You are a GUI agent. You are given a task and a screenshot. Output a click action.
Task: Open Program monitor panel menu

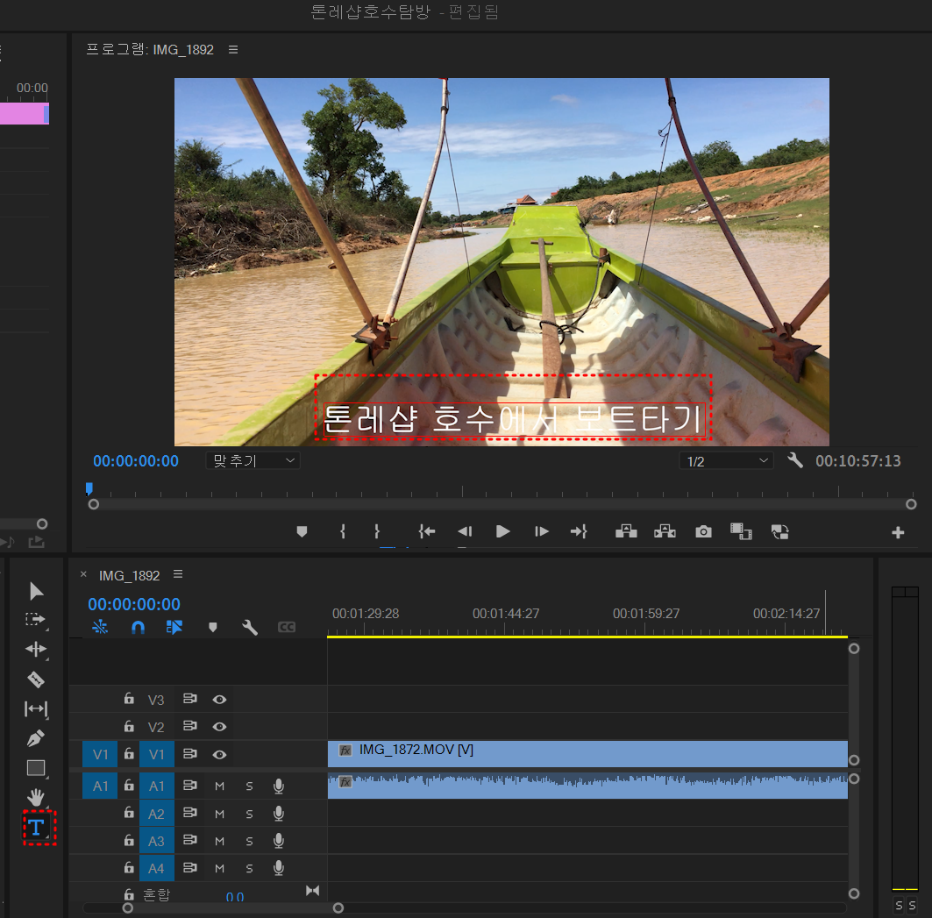point(233,49)
